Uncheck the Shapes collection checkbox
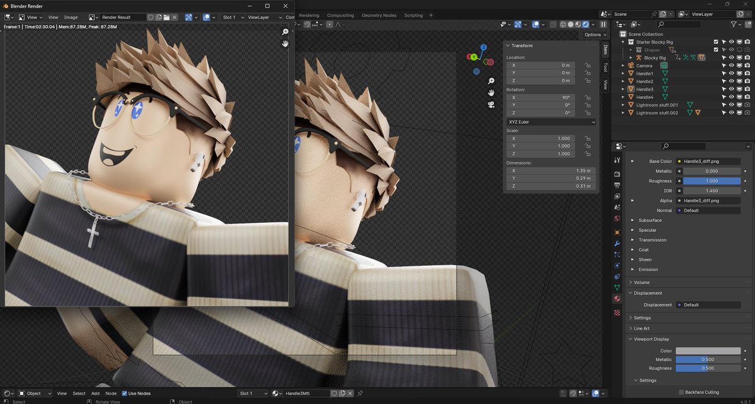Image resolution: width=755 pixels, height=404 pixels. [716, 50]
